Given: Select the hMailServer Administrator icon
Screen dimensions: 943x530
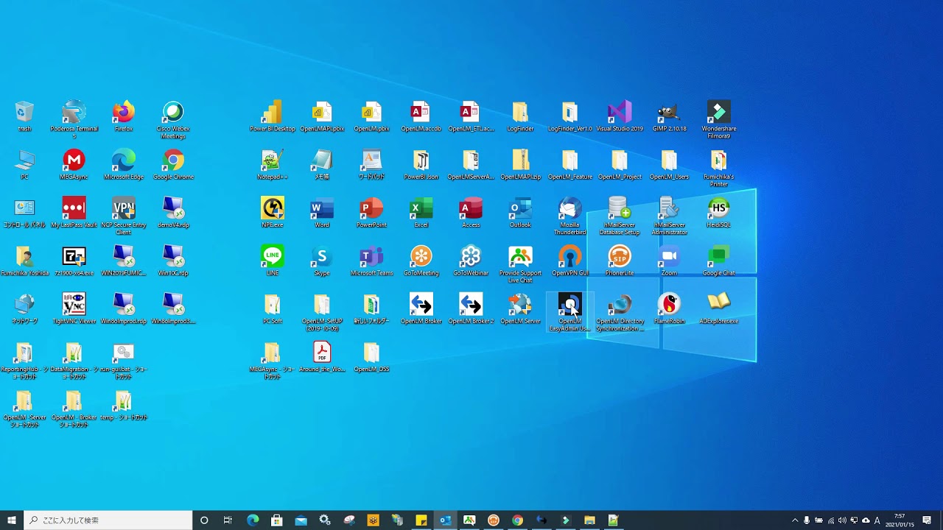Looking at the screenshot, I should (x=669, y=216).
